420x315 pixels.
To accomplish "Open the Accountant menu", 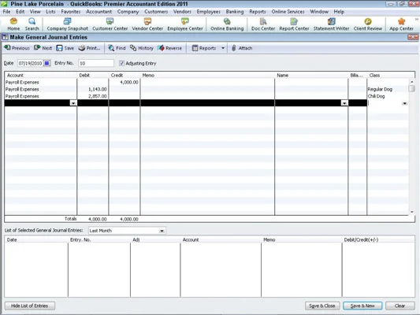I will [98, 12].
